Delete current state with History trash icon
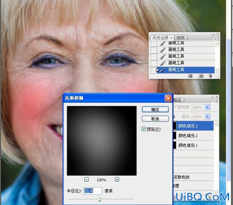Viewport: 233px width, 205px height. (210, 76)
